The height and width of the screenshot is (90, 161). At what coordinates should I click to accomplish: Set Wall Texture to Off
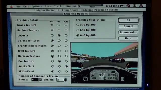point(52,51)
